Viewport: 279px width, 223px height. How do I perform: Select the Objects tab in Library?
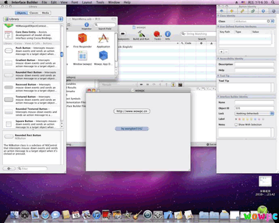[22, 13]
